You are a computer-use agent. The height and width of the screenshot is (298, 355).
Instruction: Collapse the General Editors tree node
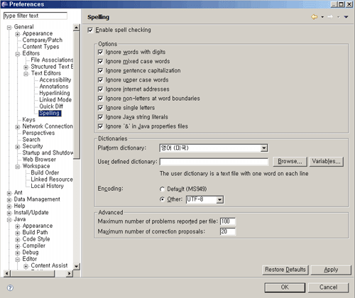[18, 54]
